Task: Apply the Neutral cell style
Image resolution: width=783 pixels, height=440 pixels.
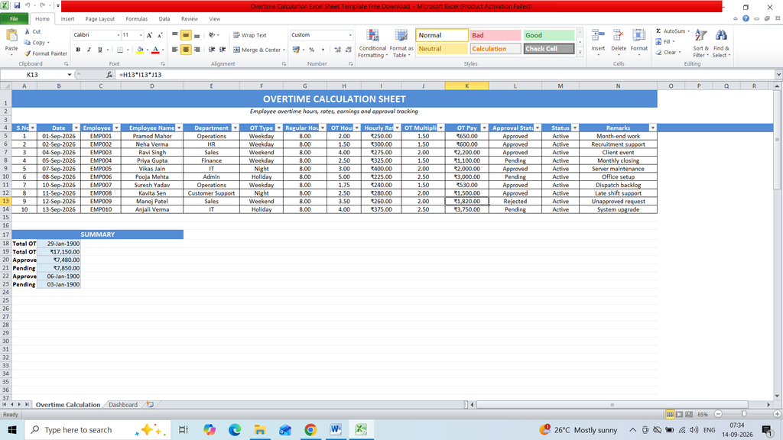Action: [x=442, y=49]
